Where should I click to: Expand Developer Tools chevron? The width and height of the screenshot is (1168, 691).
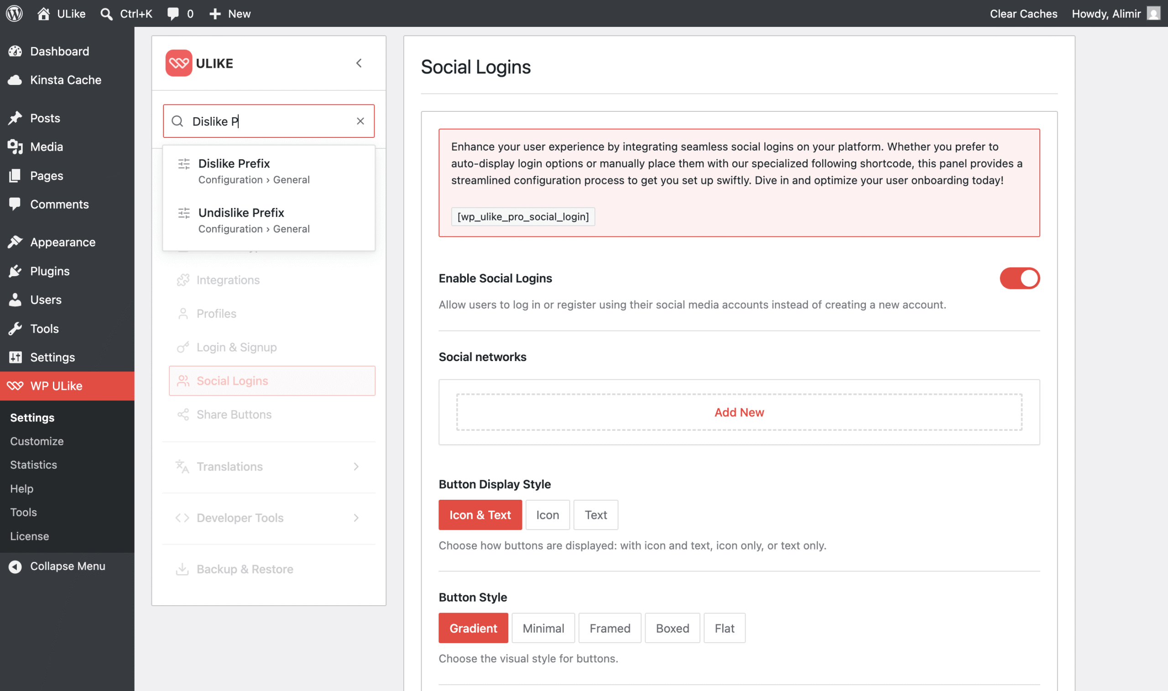356,518
